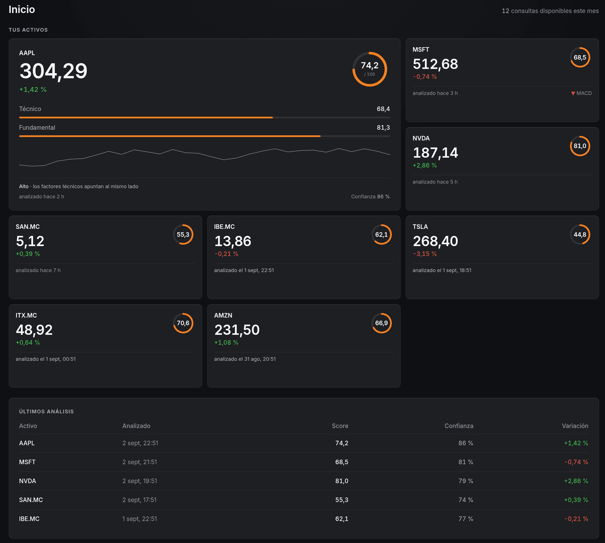Click the Variación column header

tap(575, 426)
